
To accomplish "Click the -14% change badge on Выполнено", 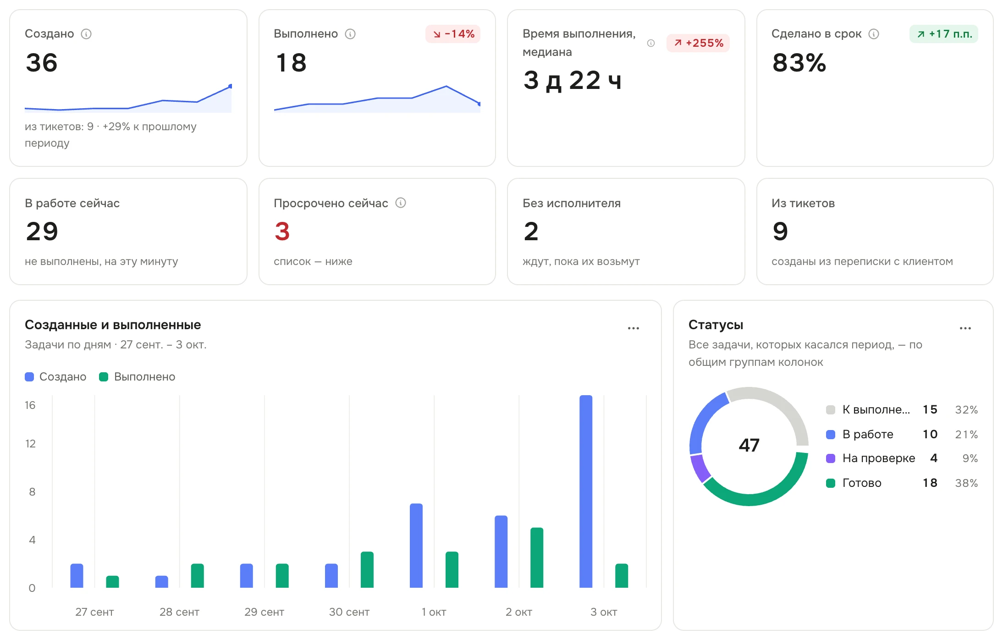I will [x=453, y=34].
